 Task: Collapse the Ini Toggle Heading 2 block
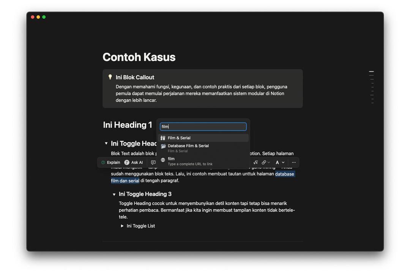point(106,144)
